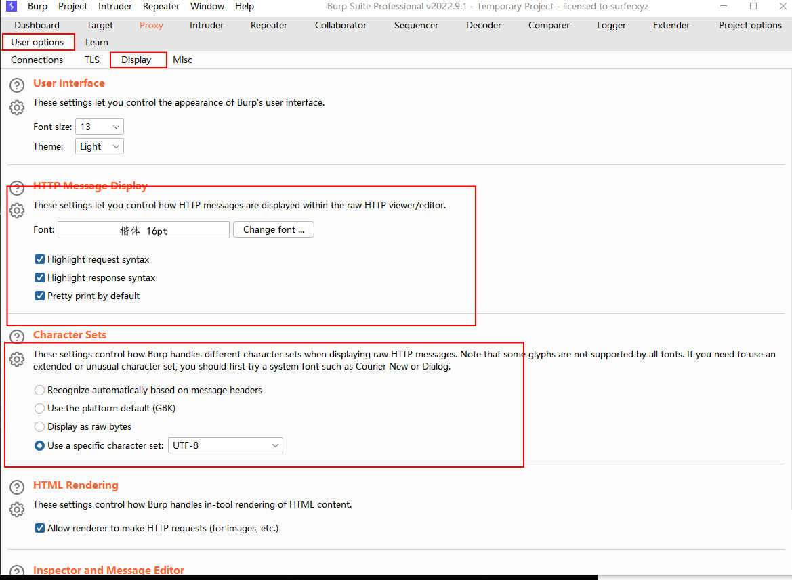Select Recognize automatically based on message headers
This screenshot has height=580, width=792.
pyautogui.click(x=39, y=390)
